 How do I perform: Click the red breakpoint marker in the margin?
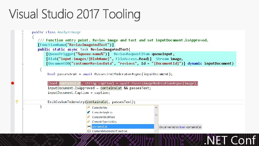(13, 83)
